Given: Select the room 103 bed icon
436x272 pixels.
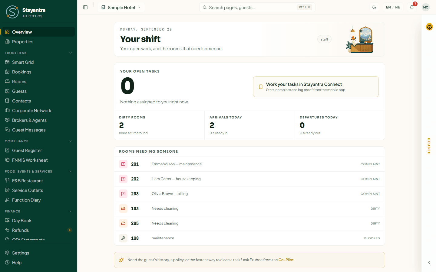Looking at the screenshot, I should click(123, 209).
